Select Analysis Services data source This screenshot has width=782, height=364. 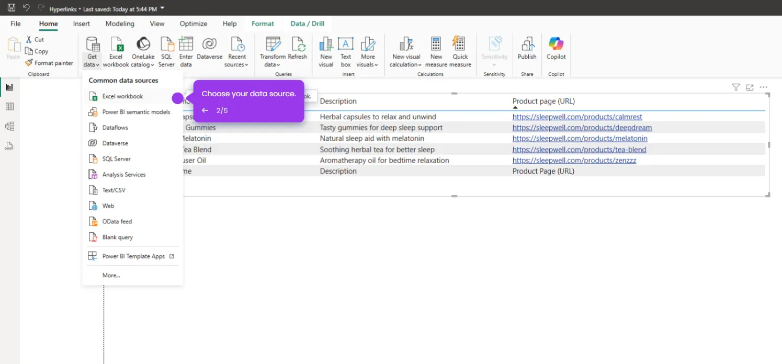click(132, 175)
